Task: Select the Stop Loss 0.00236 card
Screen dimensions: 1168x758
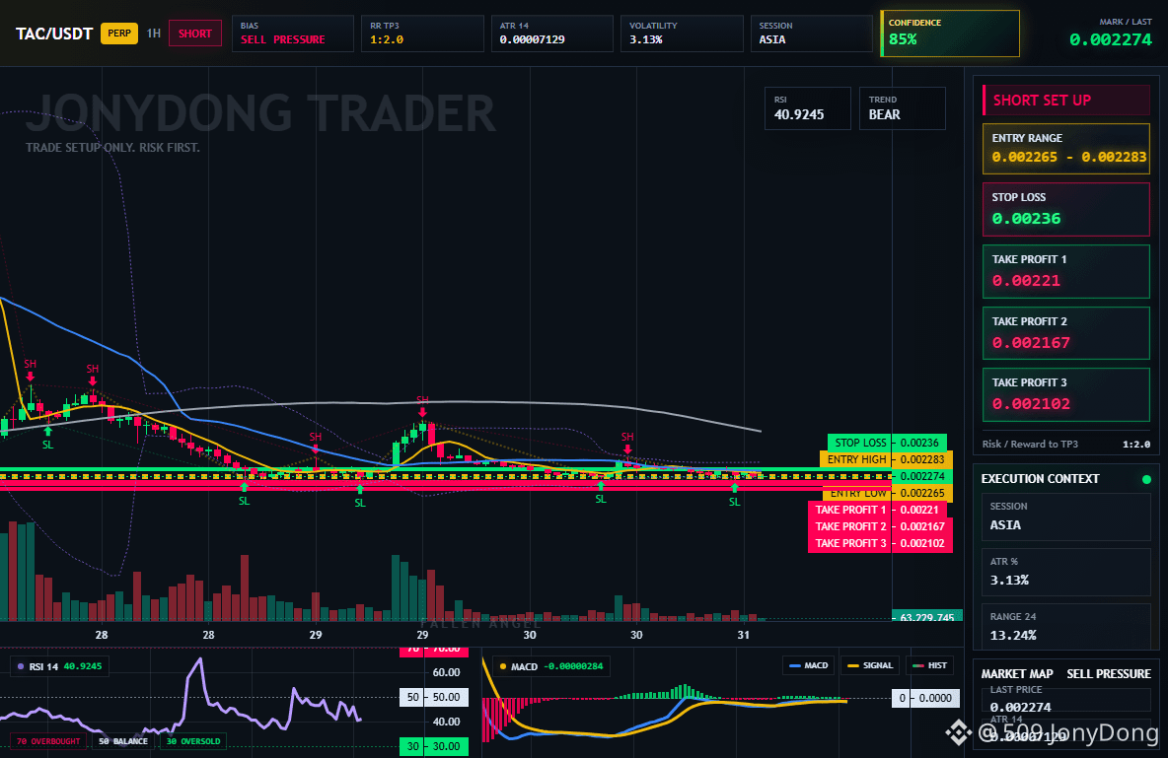Action: click(1066, 209)
